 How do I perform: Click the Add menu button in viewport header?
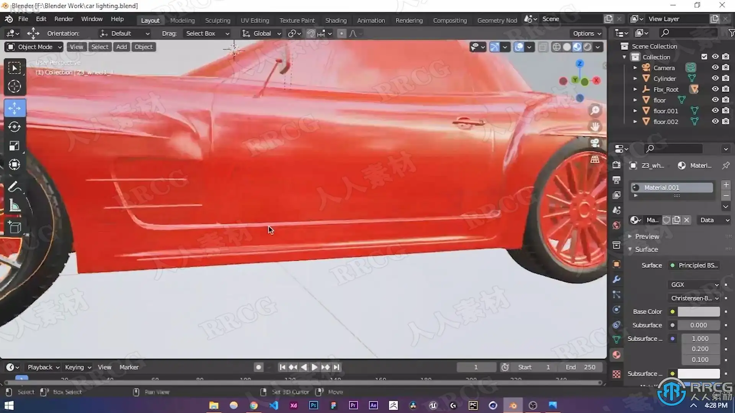[121, 47]
